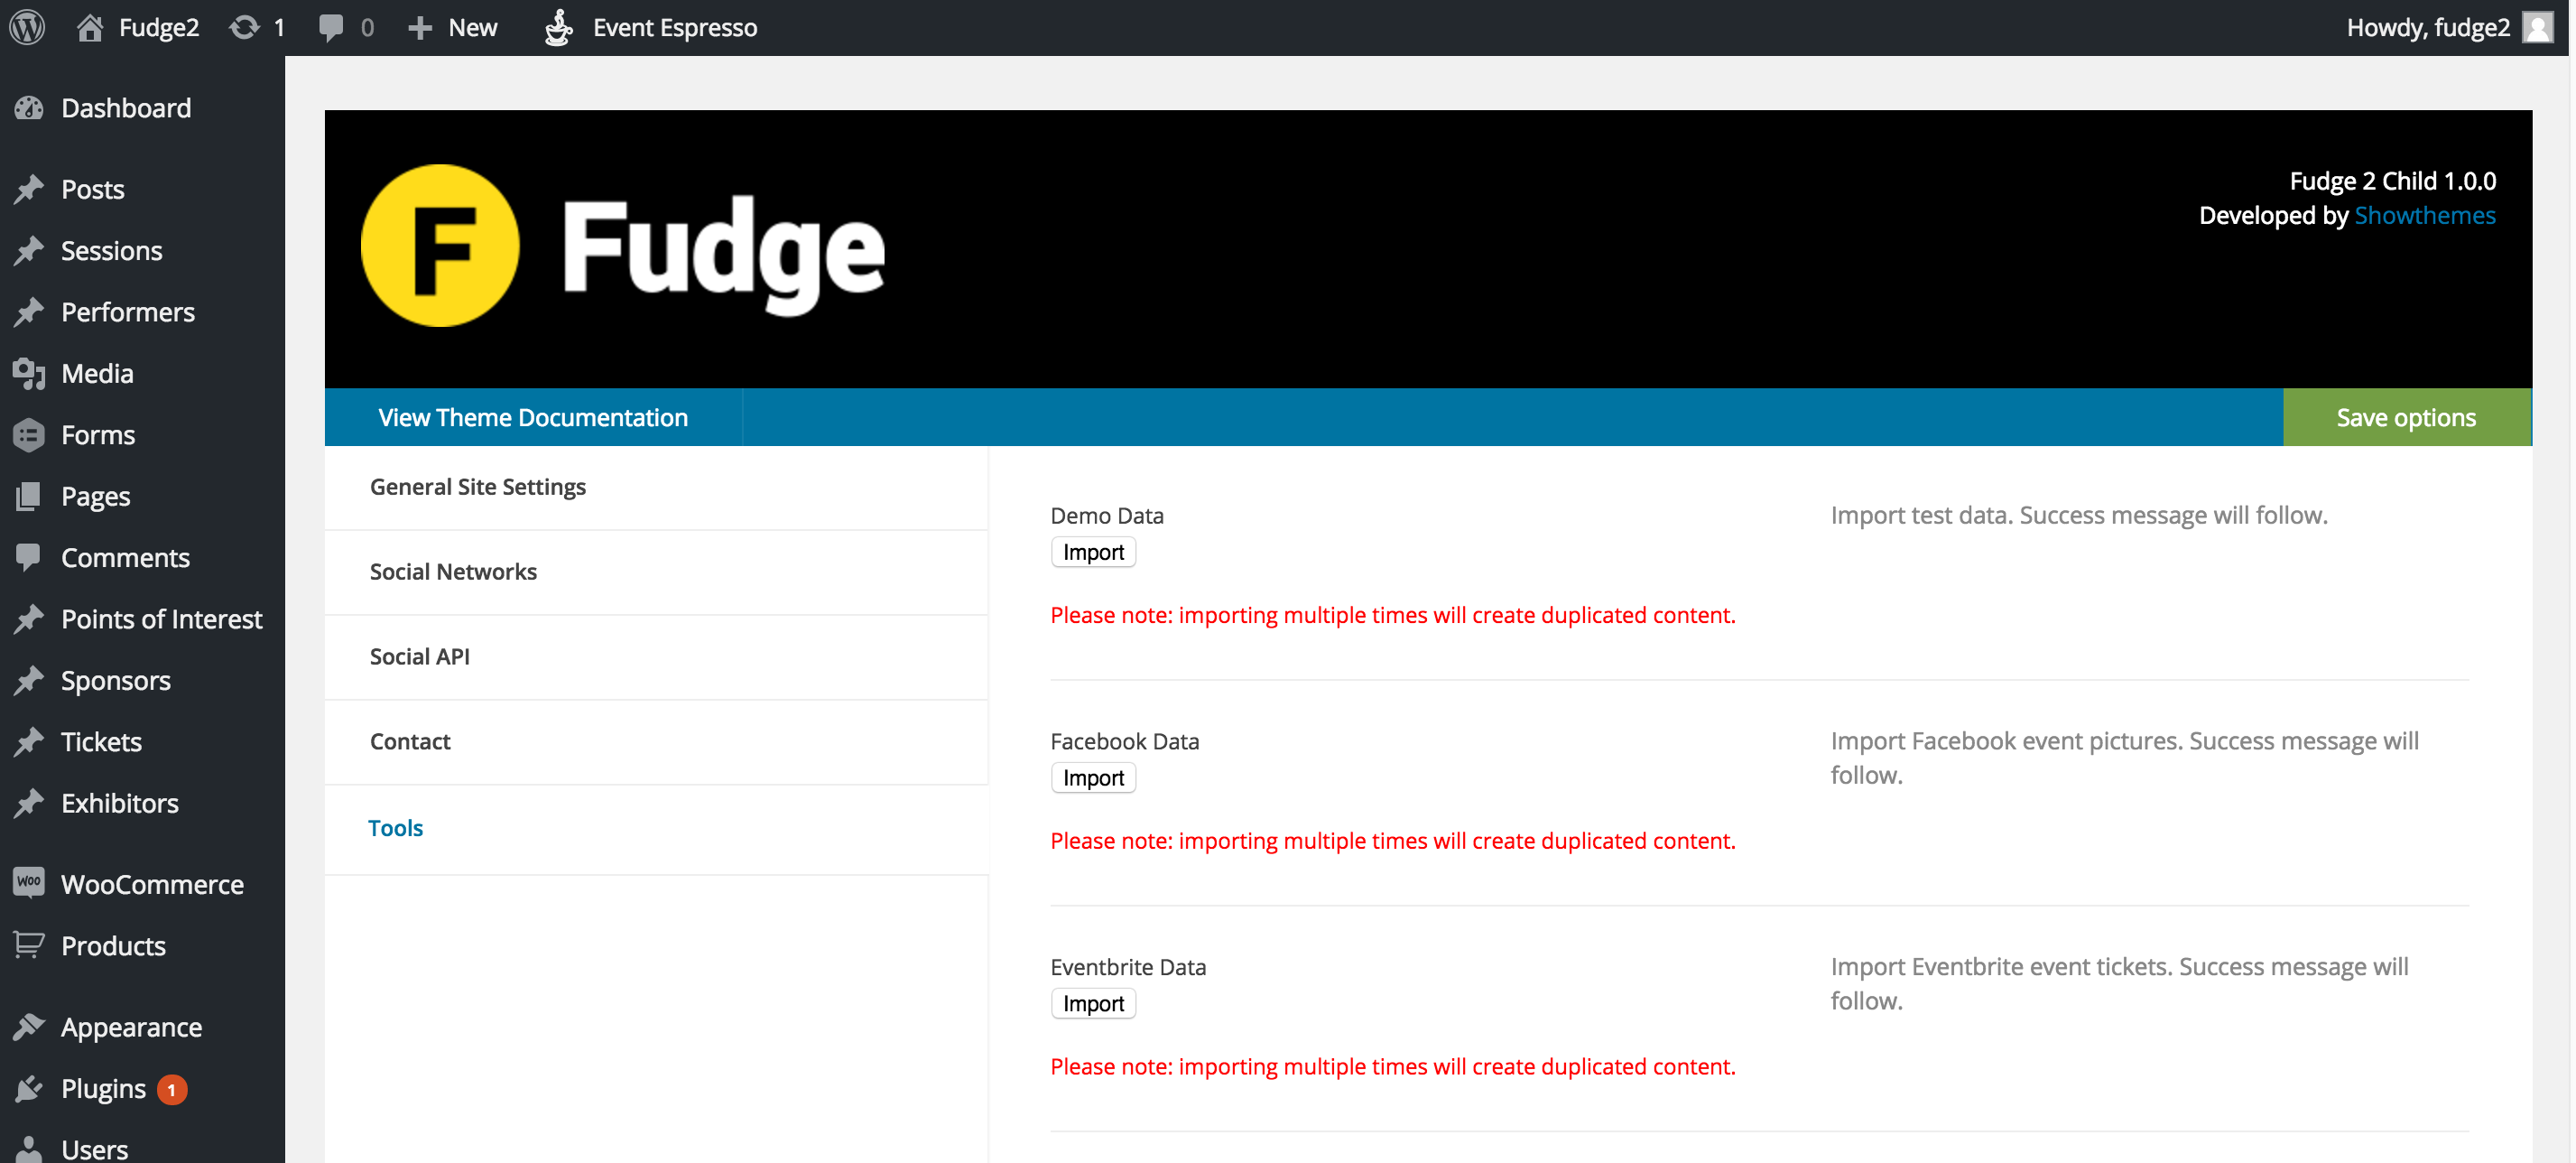
Task: Open the Appearance menu label
Action: click(x=132, y=1027)
